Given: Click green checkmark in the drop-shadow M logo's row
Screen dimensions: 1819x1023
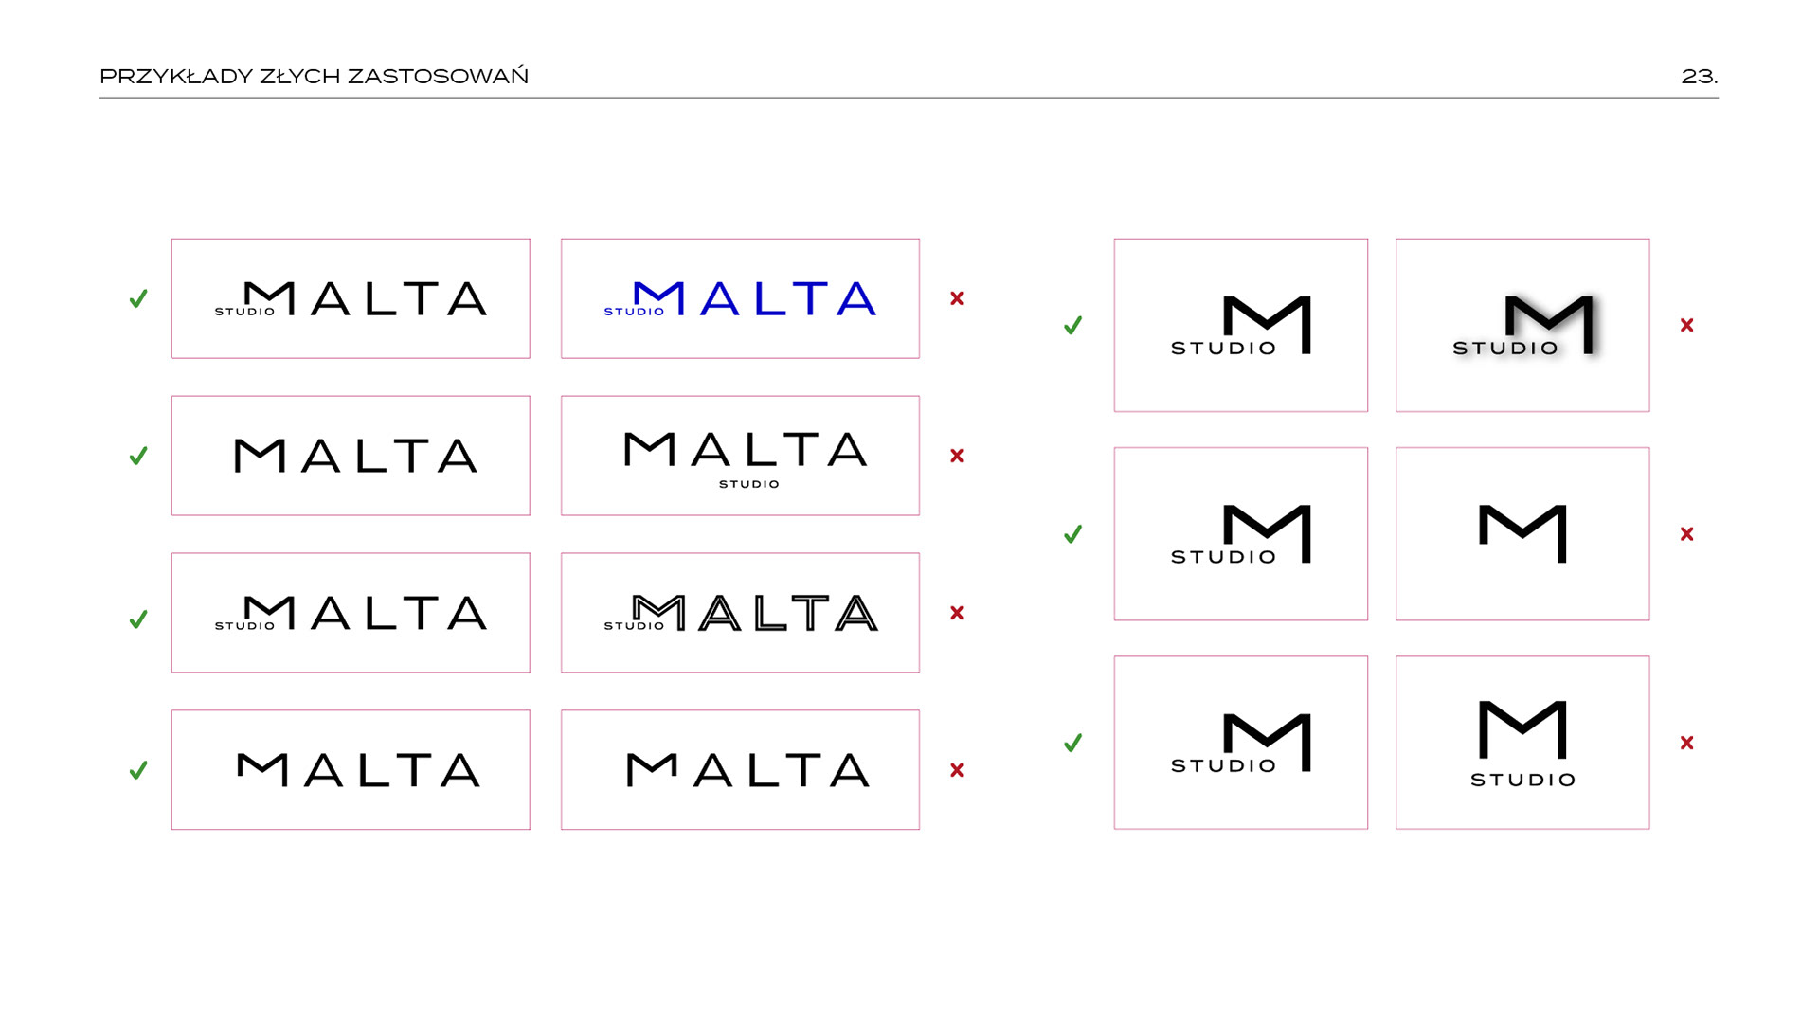Looking at the screenshot, I should pos(1072,325).
